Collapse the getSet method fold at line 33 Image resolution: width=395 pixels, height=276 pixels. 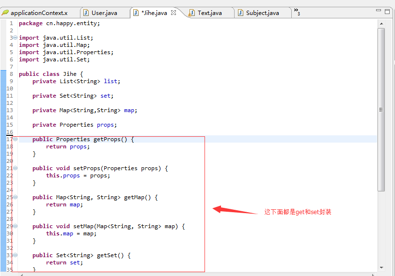click(16, 255)
